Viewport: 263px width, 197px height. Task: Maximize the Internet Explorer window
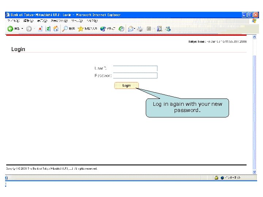pos(250,15)
